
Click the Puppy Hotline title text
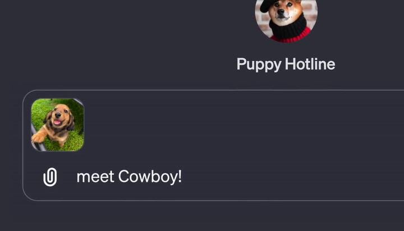click(286, 64)
